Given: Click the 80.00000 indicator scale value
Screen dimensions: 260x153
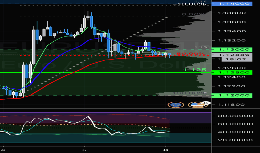Looking at the screenshot, I should [235, 116].
